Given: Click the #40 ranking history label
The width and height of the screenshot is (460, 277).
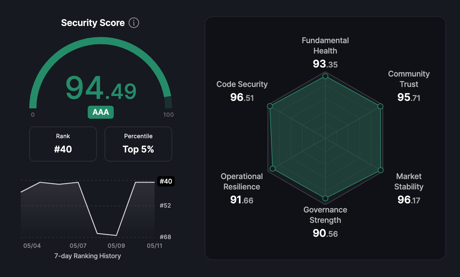Looking at the screenshot, I should point(166,181).
